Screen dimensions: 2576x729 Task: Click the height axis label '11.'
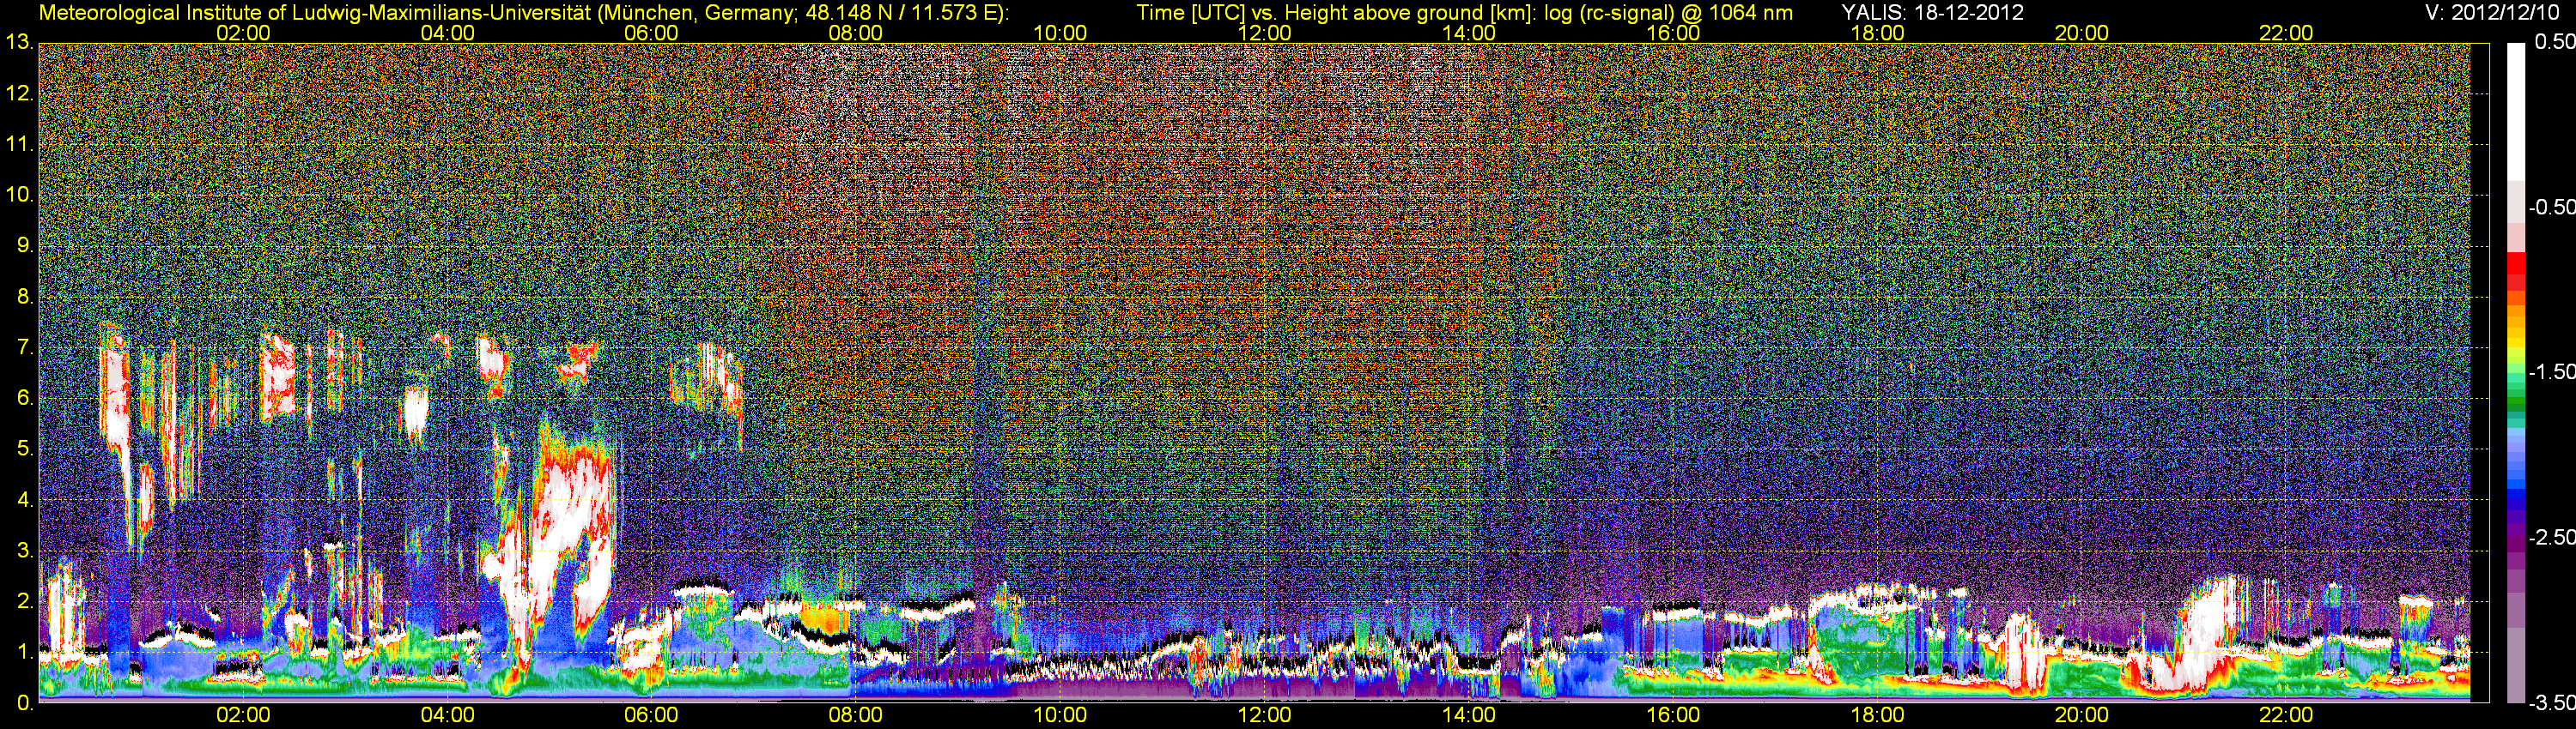coord(19,144)
